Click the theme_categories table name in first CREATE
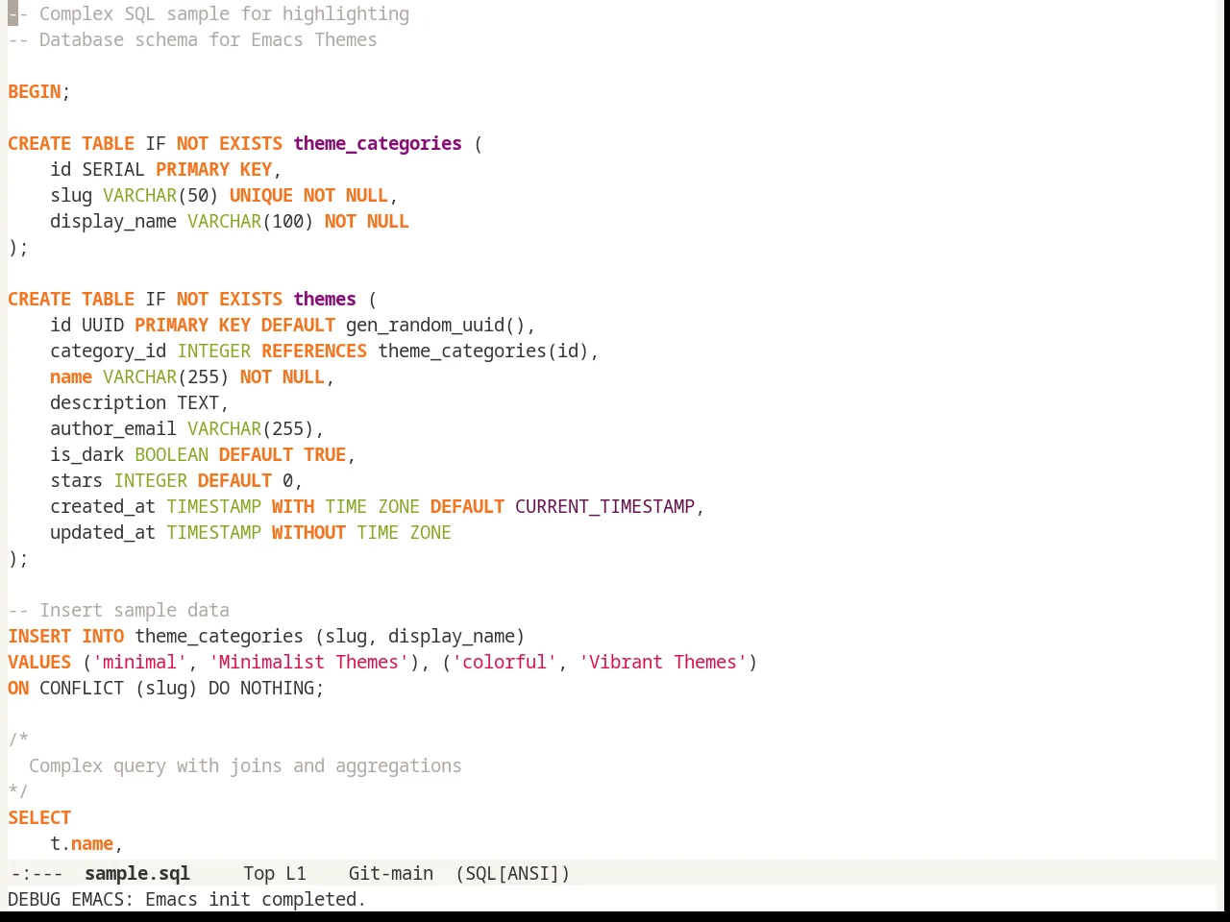The image size is (1230, 922). coord(378,144)
